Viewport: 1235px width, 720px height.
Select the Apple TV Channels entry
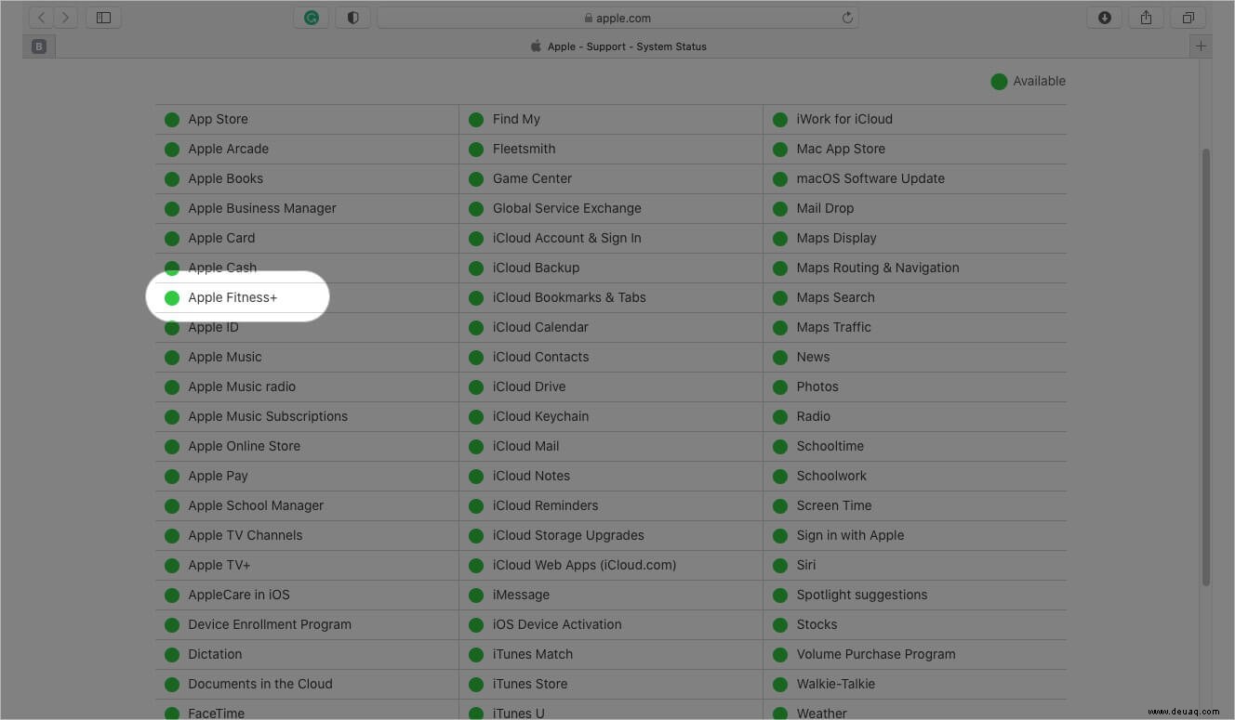click(245, 535)
